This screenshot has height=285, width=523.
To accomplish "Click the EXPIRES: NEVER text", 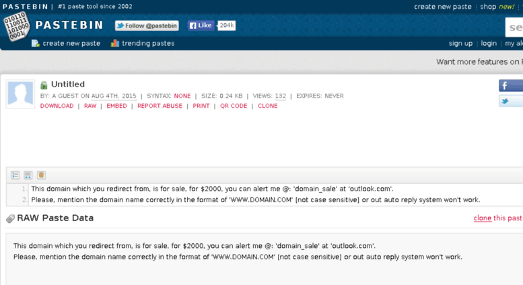I will [x=320, y=96].
